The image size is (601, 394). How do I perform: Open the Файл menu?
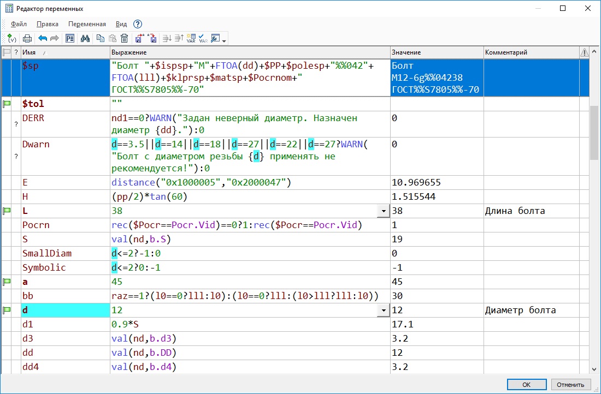[x=19, y=24]
